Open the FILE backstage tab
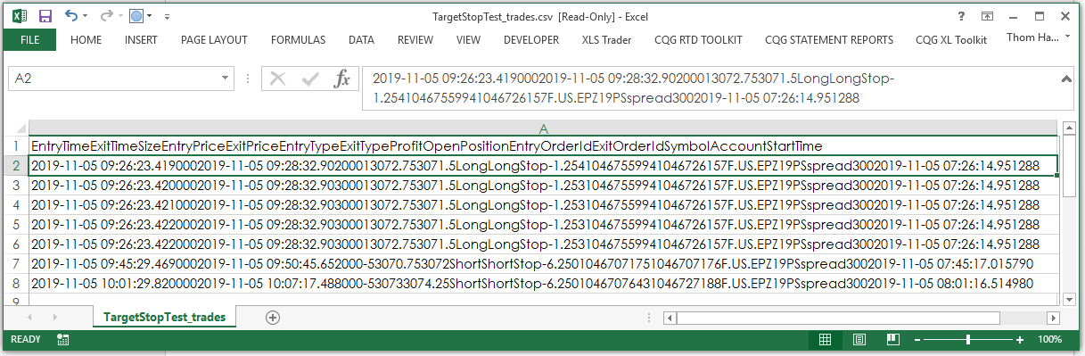This screenshot has height=356, width=1085. point(29,39)
